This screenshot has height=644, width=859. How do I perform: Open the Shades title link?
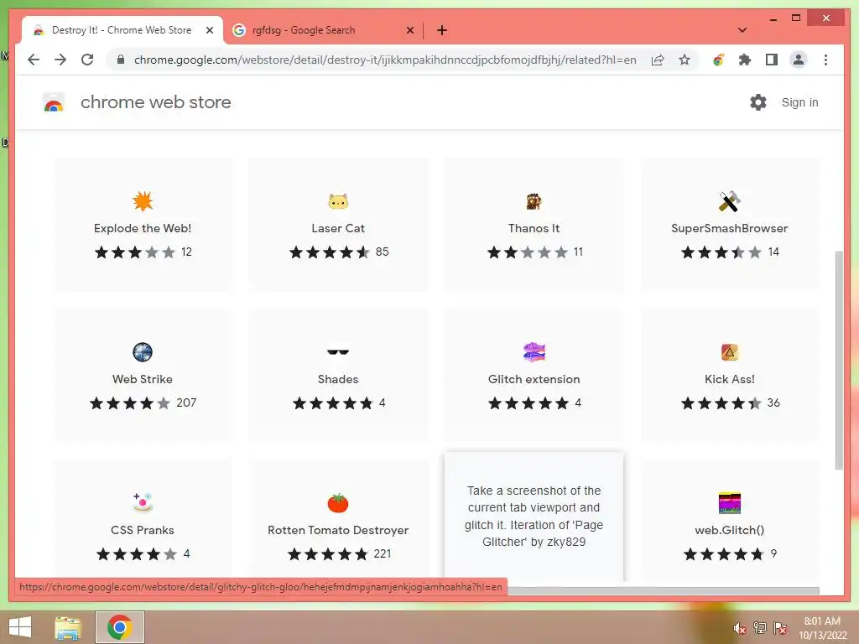point(338,379)
